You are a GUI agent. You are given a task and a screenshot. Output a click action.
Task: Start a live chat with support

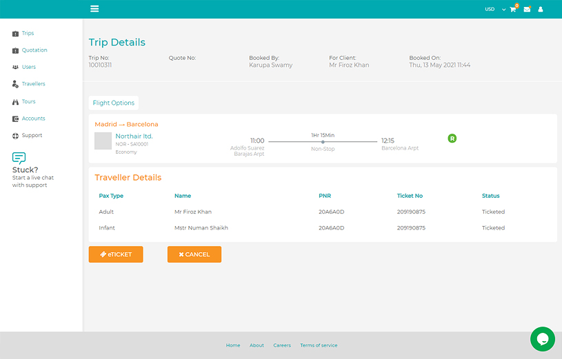pos(33,181)
